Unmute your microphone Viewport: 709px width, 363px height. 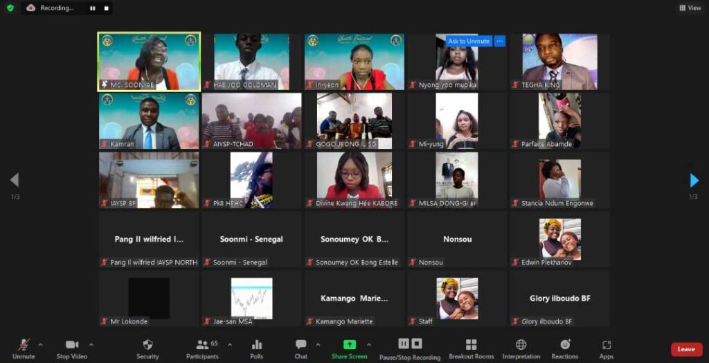pos(24,345)
